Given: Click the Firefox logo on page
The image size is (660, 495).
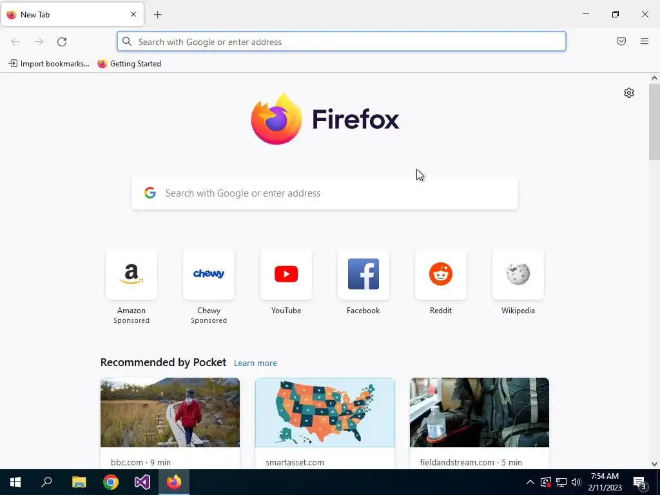Looking at the screenshot, I should pos(325,119).
